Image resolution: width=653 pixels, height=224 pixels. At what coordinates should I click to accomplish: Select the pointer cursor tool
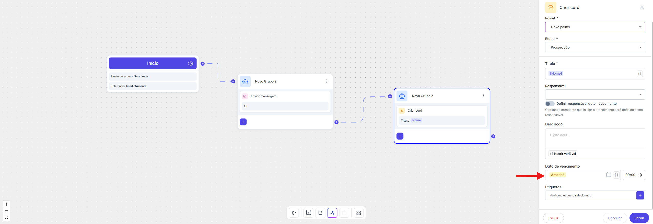click(294, 213)
